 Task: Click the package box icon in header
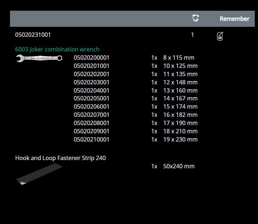195,18
